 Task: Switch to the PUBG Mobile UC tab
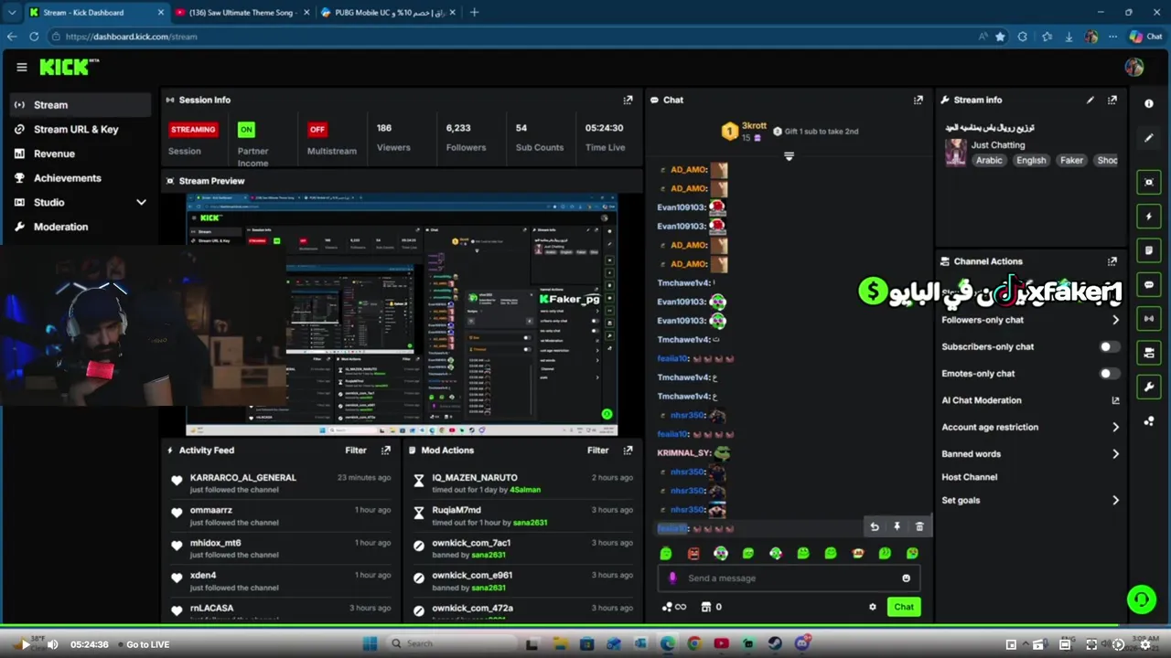click(389, 13)
